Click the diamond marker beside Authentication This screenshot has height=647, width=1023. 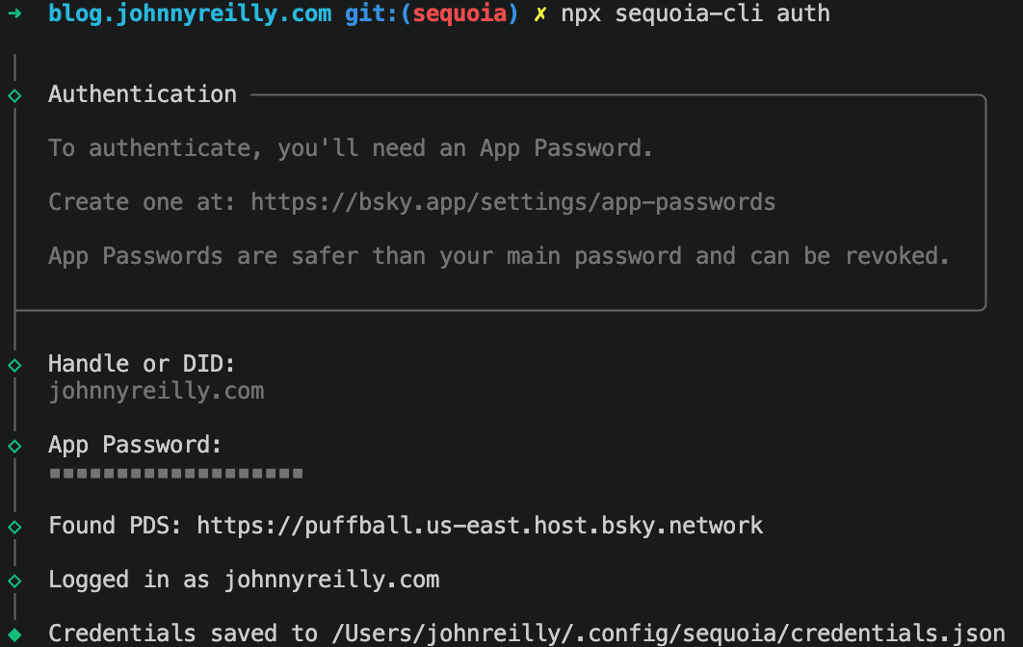(x=14, y=96)
